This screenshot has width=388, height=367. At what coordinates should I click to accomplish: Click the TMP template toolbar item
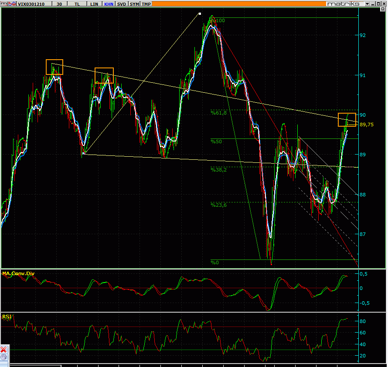tap(146, 4)
